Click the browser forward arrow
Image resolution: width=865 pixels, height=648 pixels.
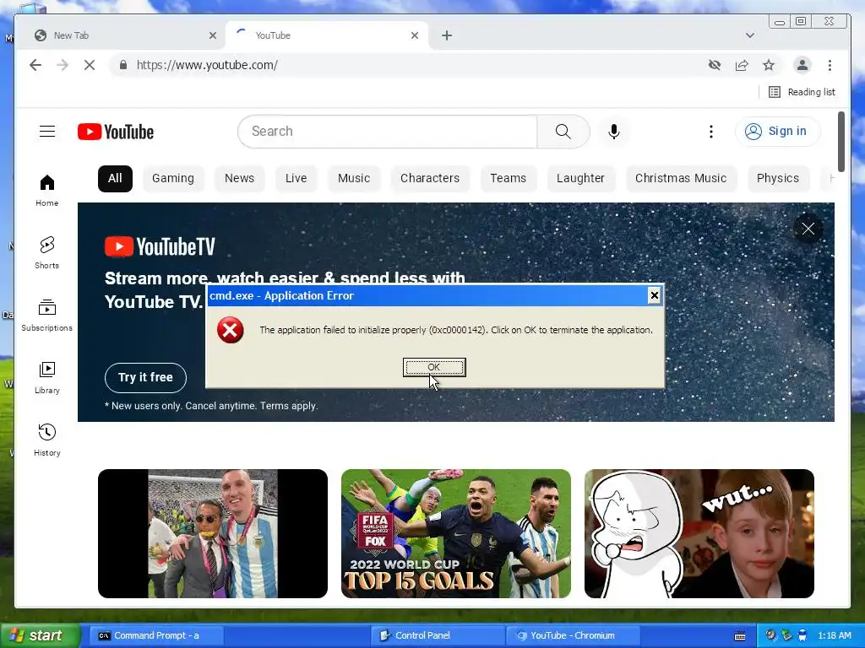click(63, 65)
